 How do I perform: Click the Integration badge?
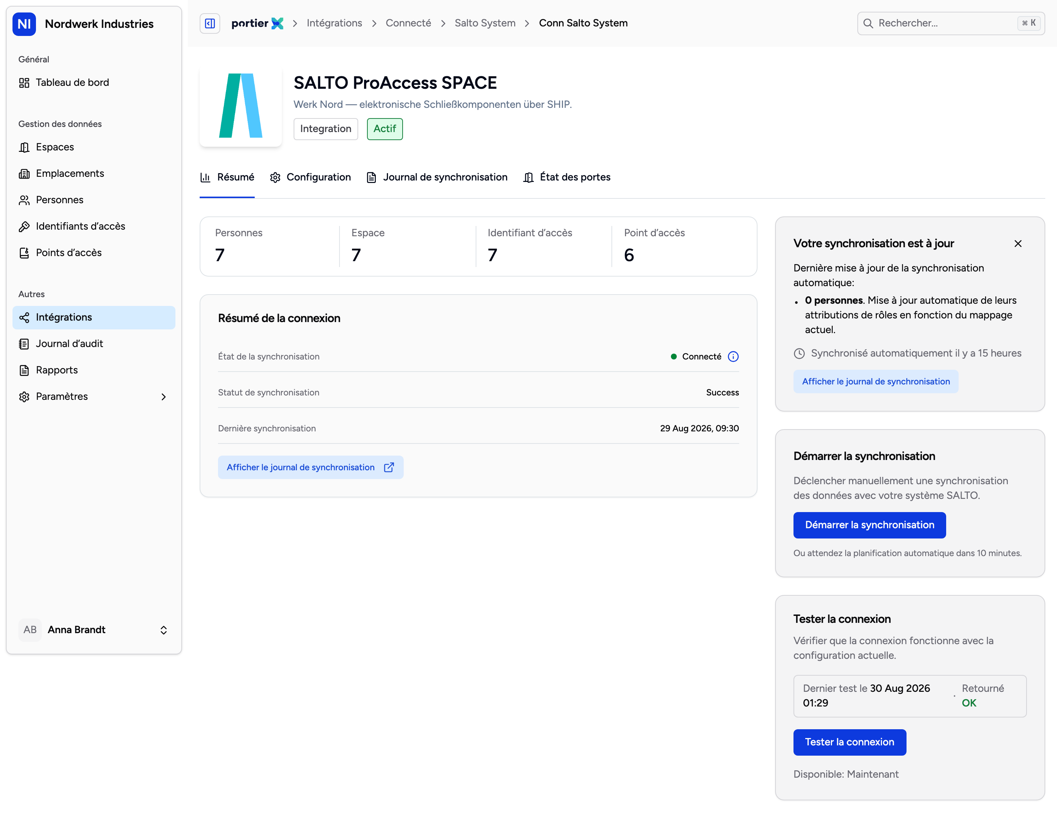point(326,129)
